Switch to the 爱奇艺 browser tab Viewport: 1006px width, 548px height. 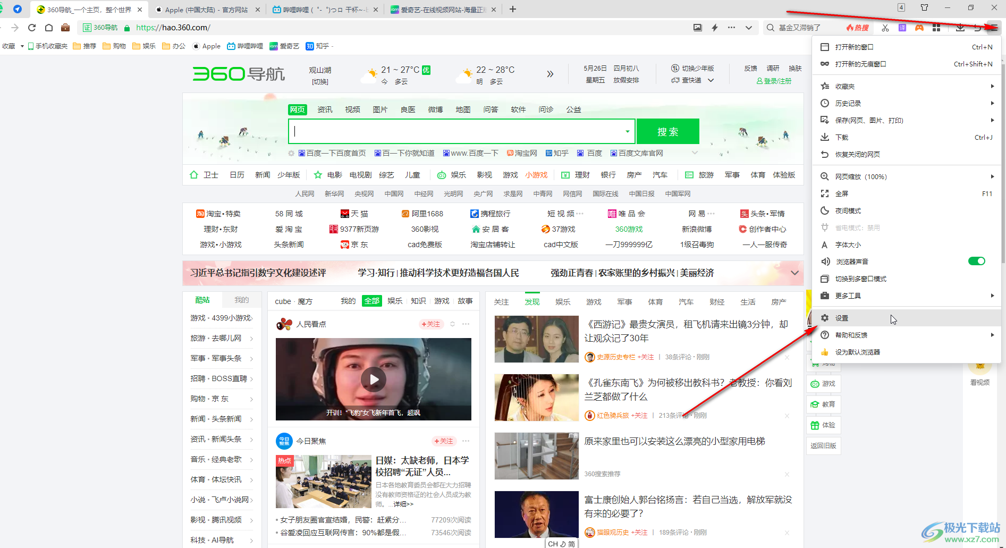443,10
